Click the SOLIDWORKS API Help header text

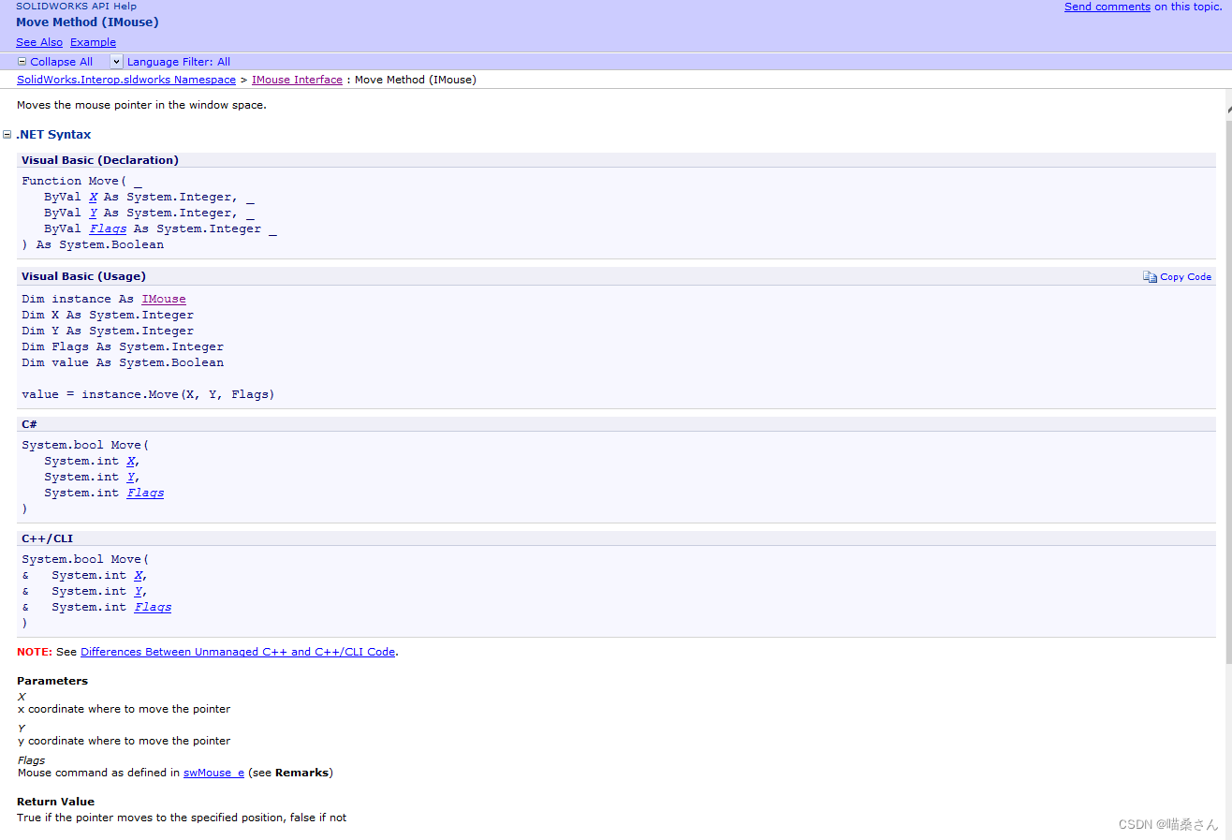(76, 6)
